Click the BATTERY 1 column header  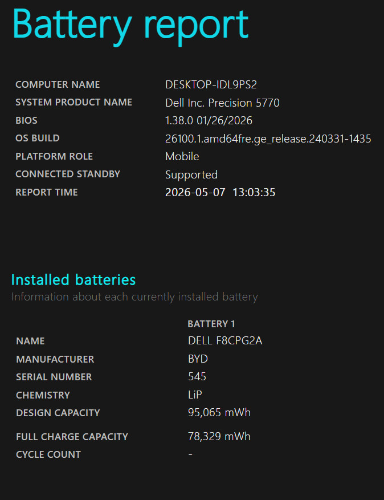pos(211,324)
